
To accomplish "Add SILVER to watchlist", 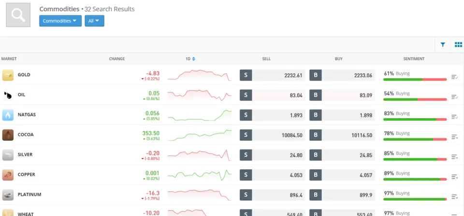I will pos(454,157).
